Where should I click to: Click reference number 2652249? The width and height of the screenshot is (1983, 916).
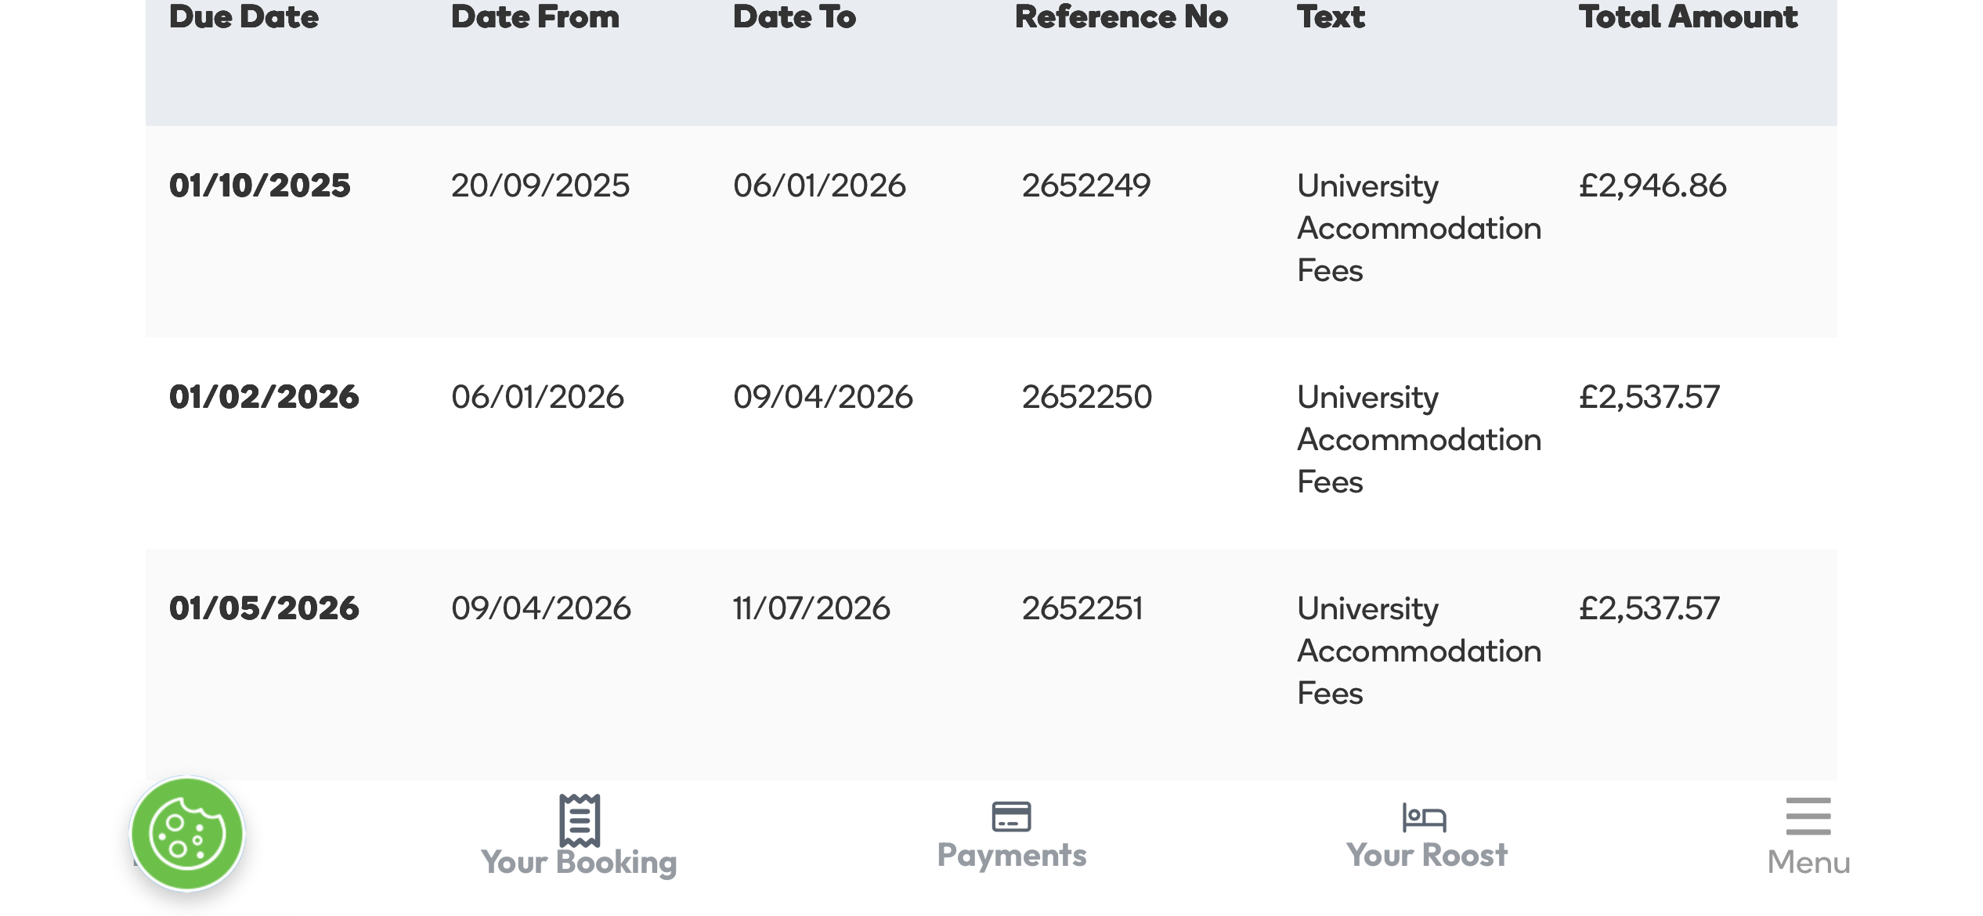pyautogui.click(x=1086, y=186)
